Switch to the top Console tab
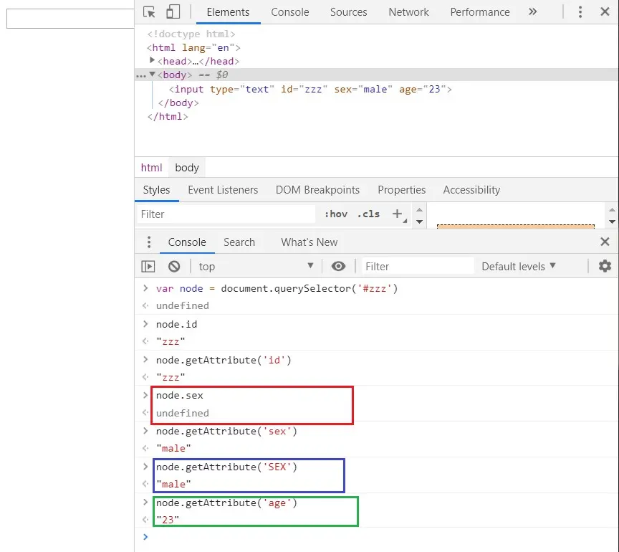Viewport: 619px width, 552px height. pyautogui.click(x=289, y=12)
